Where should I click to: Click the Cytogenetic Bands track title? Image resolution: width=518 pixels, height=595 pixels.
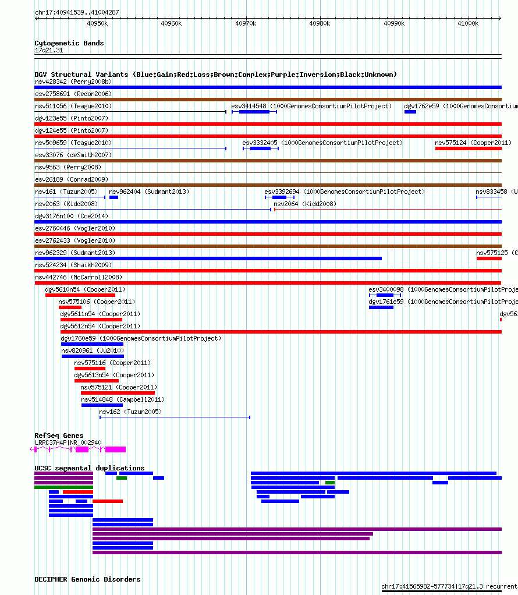pyautogui.click(x=69, y=43)
